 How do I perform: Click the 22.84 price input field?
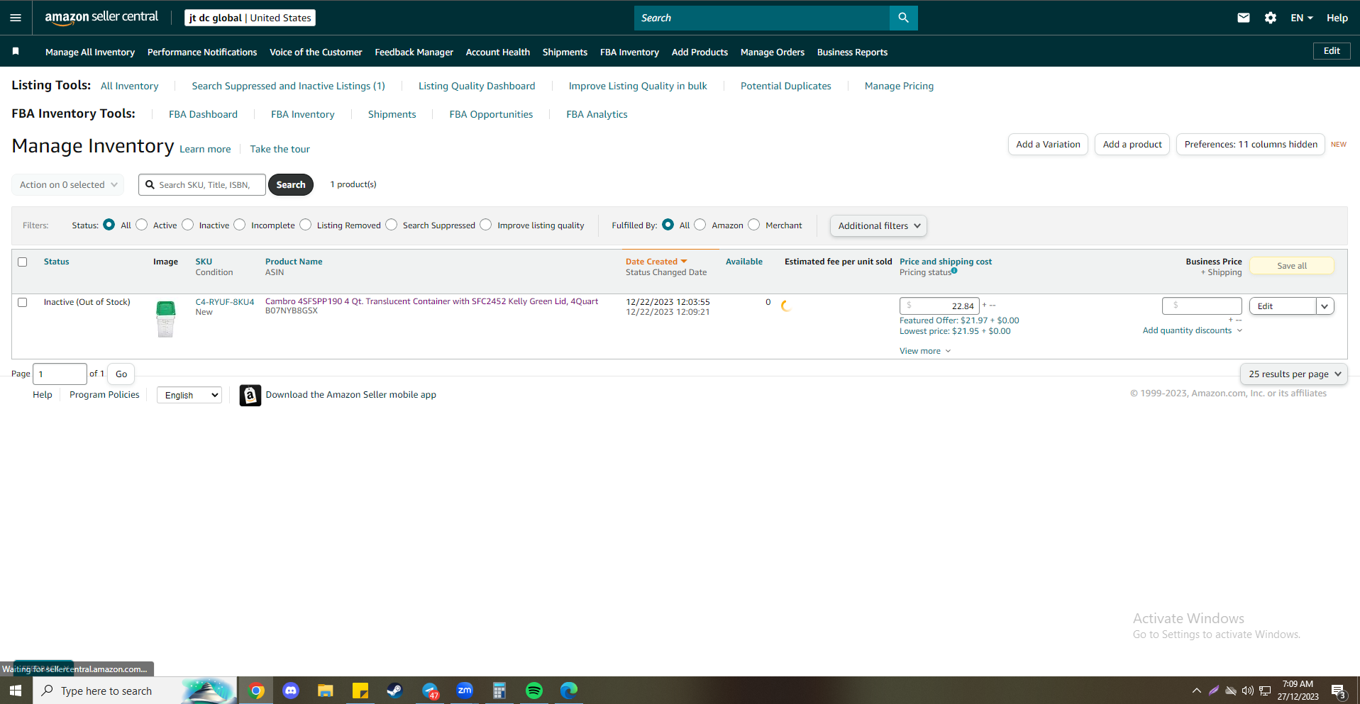[939, 306]
